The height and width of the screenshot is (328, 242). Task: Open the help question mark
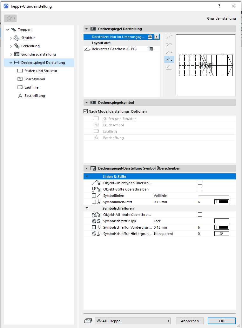[x=219, y=6]
